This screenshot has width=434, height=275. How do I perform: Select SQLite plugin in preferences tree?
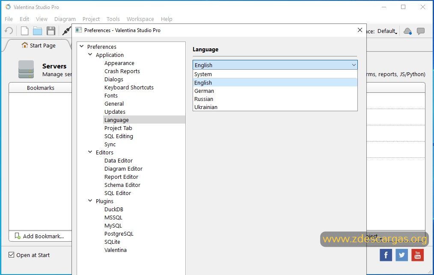(112, 242)
